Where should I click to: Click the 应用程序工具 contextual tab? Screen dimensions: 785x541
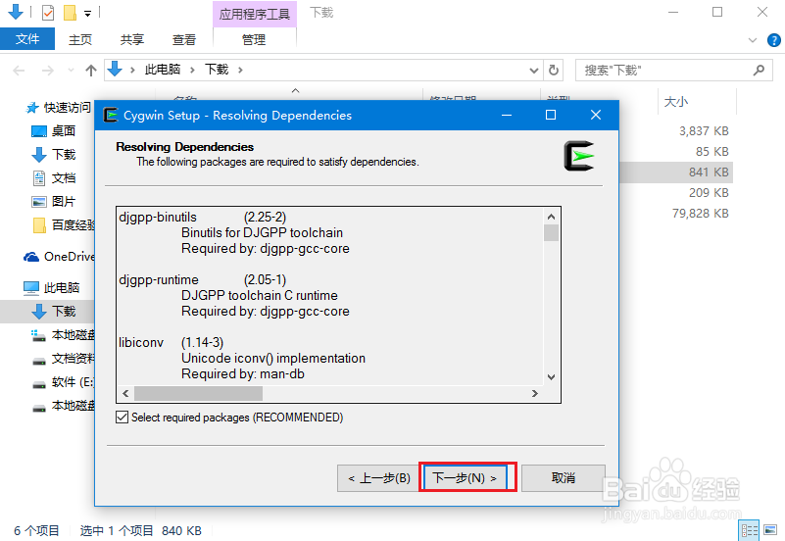point(255,14)
